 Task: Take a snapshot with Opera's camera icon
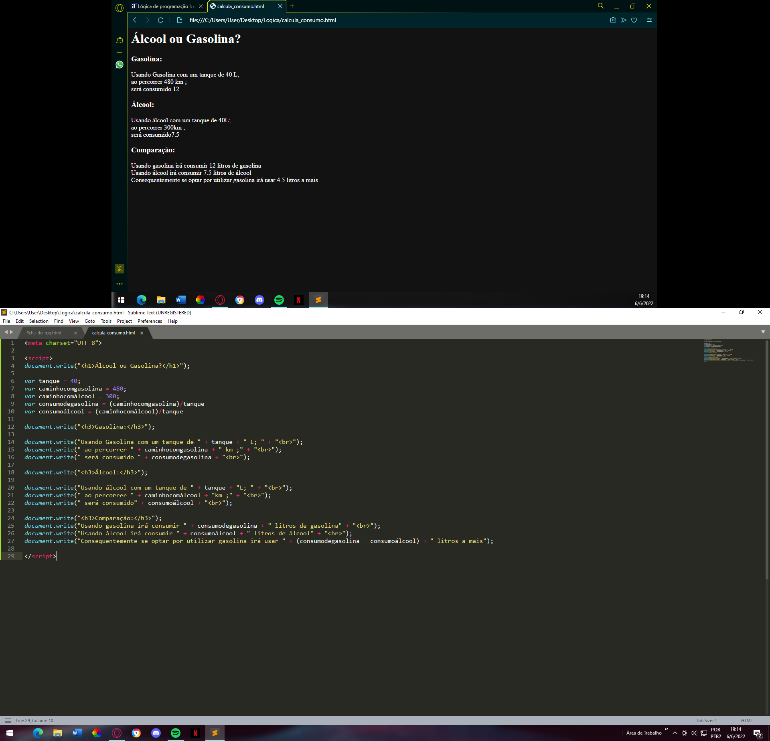click(613, 20)
